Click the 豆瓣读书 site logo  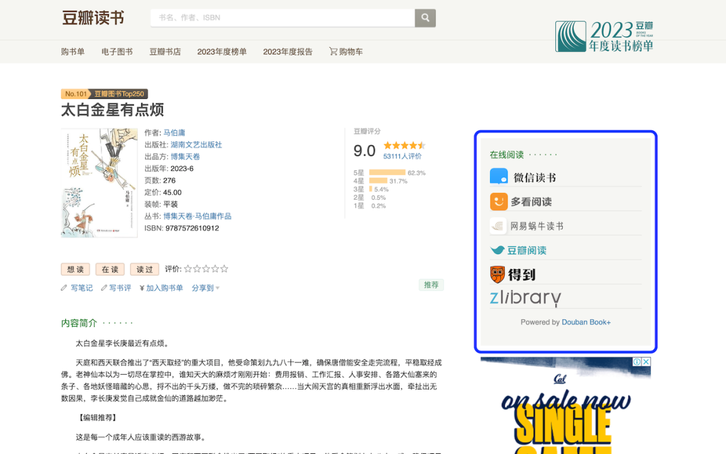coord(93,18)
